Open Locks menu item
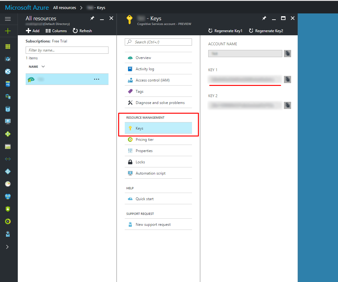The height and width of the screenshot is (282, 338). [158, 162]
